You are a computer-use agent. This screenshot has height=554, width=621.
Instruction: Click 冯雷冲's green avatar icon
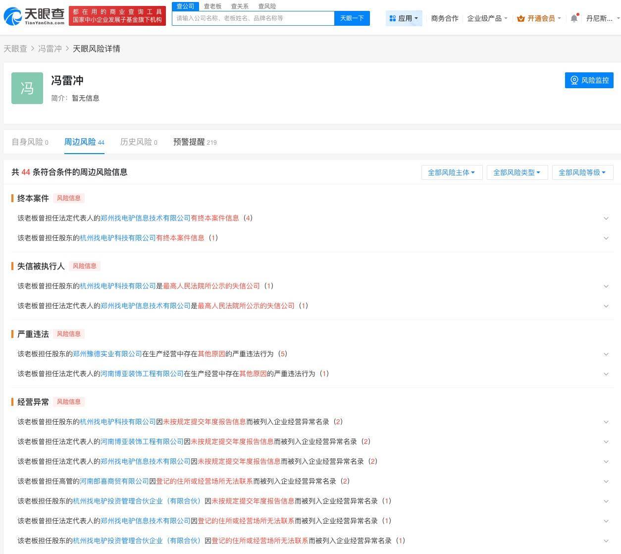coord(27,88)
